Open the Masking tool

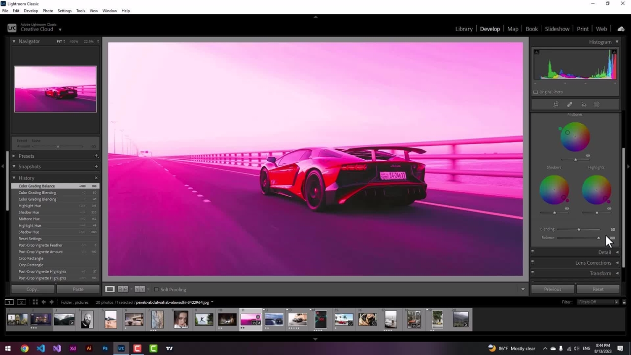pyautogui.click(x=596, y=105)
